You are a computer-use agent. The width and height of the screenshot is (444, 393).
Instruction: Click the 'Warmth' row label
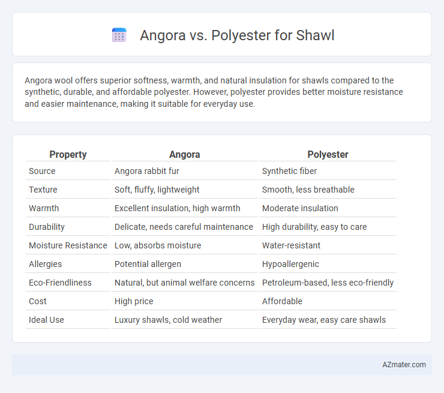pyautogui.click(x=44, y=208)
